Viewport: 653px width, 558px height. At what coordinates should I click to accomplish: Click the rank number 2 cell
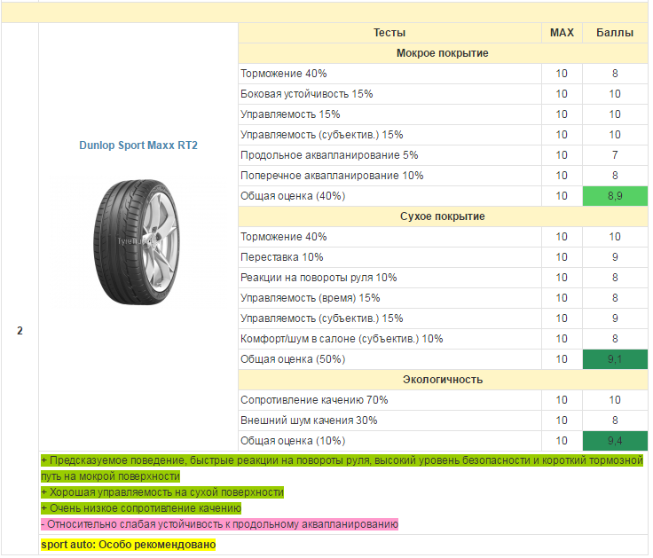(x=20, y=331)
